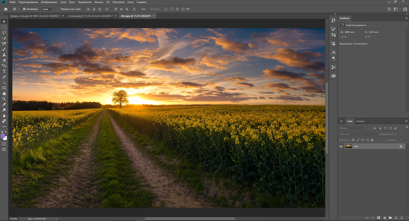
Task: Toggle lock image pixels brush icon
Action: coord(358,140)
